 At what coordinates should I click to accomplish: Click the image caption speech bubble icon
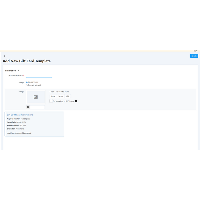[x=28, y=107]
